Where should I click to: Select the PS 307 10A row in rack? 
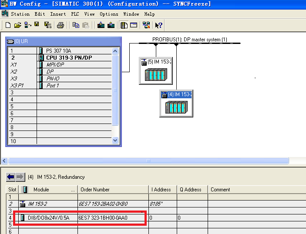tap(61, 51)
